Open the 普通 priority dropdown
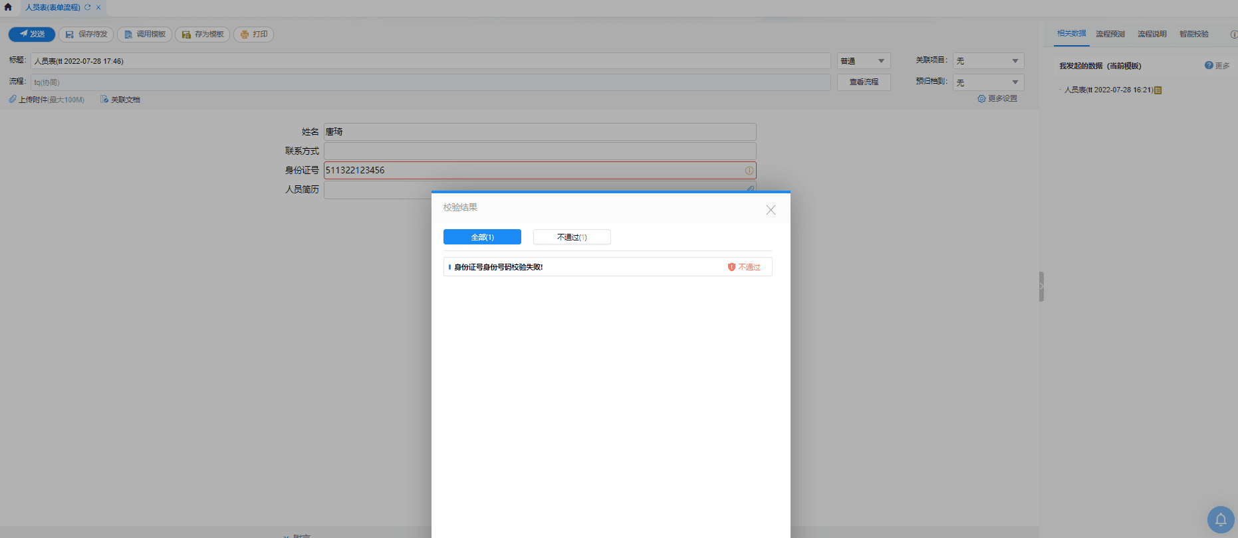 tap(864, 61)
